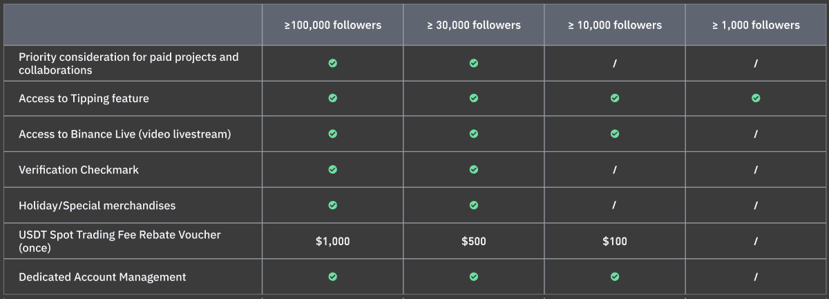
Task: Click the Verification Checkmark row label
Action: [79, 170]
